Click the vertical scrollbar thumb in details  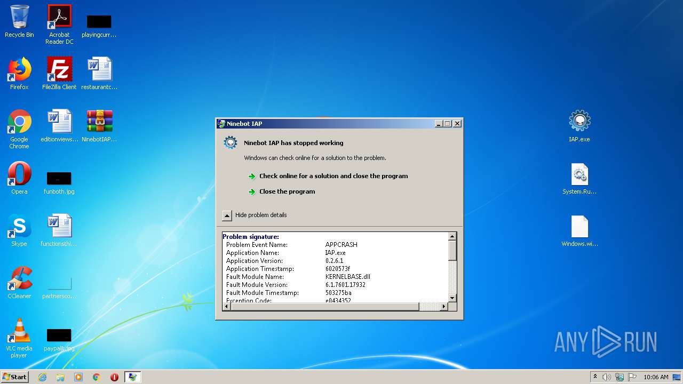(452, 250)
